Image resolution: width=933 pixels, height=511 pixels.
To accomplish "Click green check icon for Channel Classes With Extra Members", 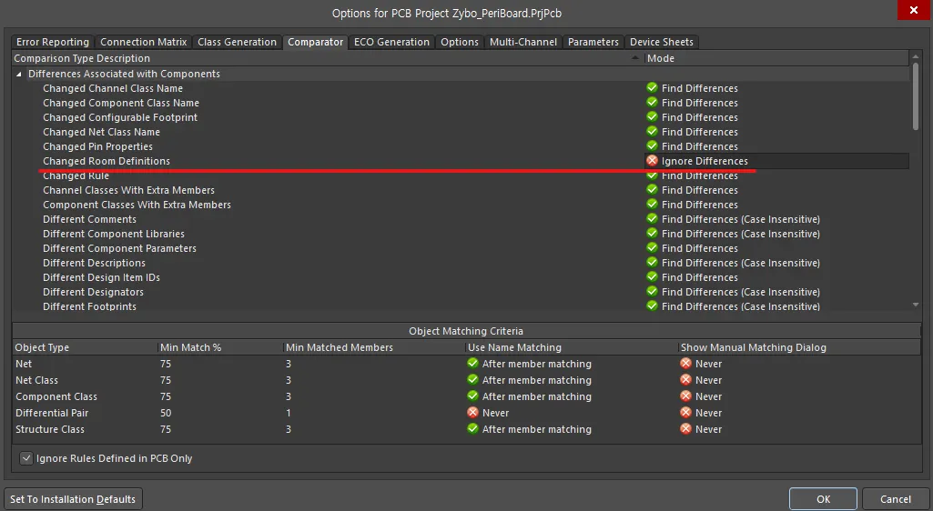I will click(x=652, y=189).
